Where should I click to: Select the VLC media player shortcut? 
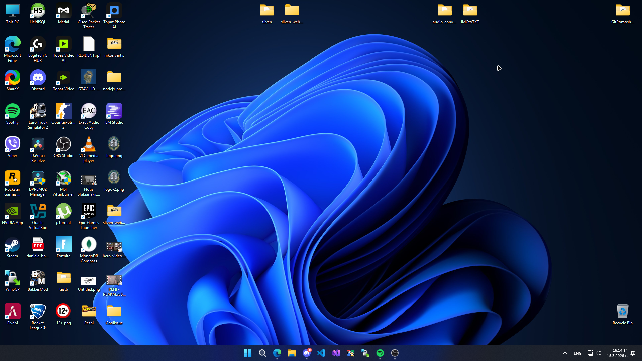(89, 150)
